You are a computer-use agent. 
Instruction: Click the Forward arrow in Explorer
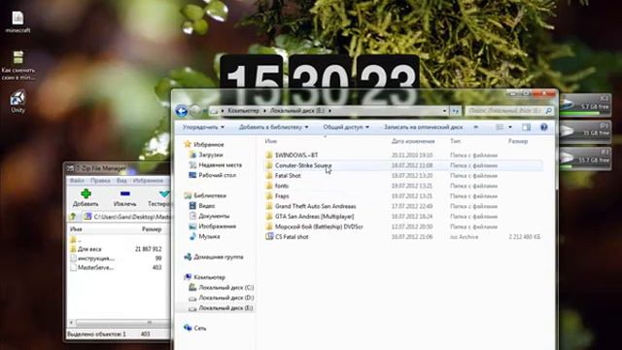click(194, 111)
